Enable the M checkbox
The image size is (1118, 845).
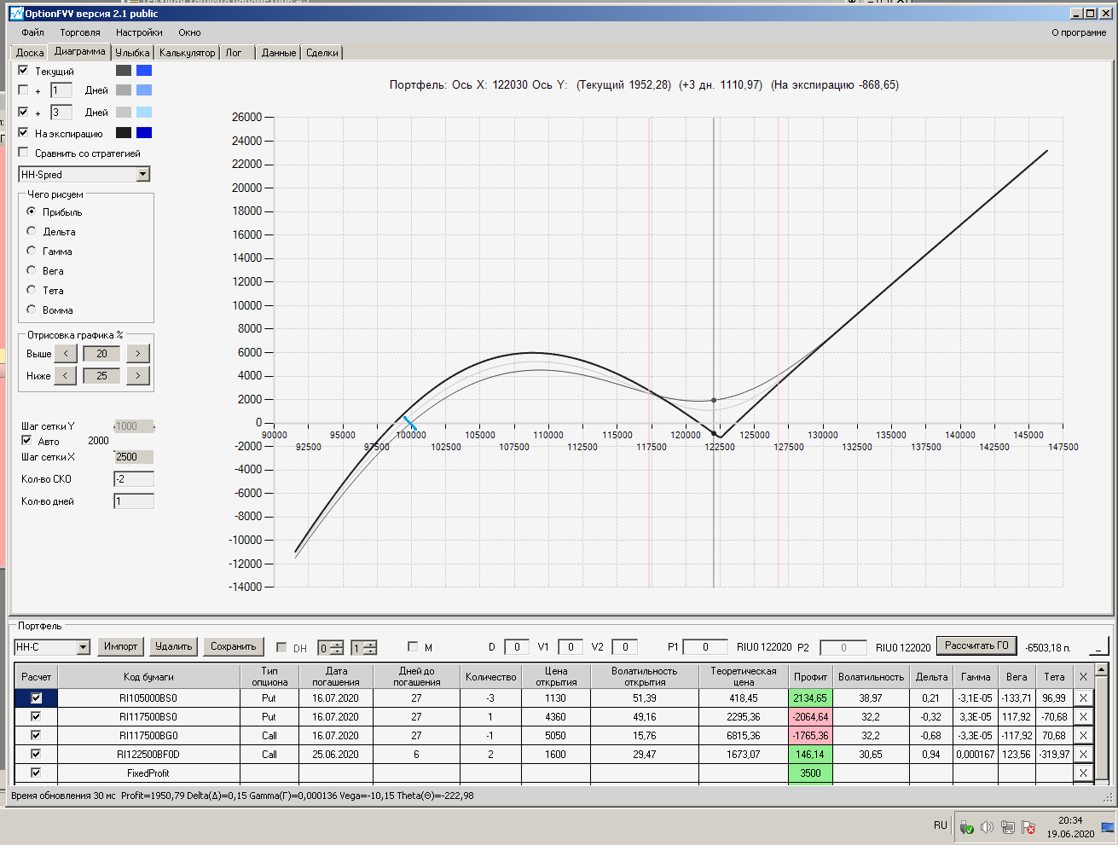coord(413,647)
